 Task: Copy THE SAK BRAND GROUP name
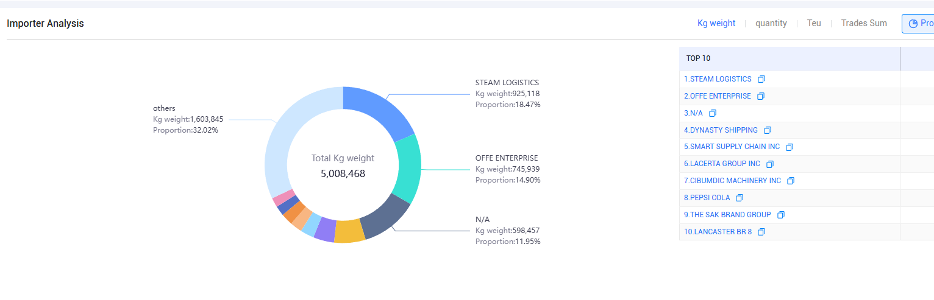pos(781,215)
